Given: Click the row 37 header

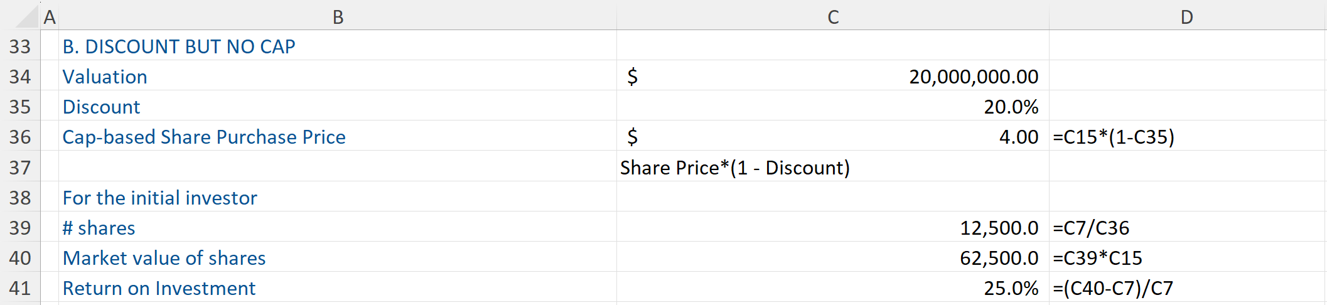Looking at the screenshot, I should 20,168.
